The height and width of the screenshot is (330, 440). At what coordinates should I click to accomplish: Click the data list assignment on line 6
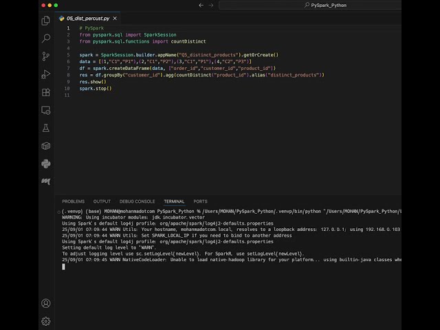(165, 62)
